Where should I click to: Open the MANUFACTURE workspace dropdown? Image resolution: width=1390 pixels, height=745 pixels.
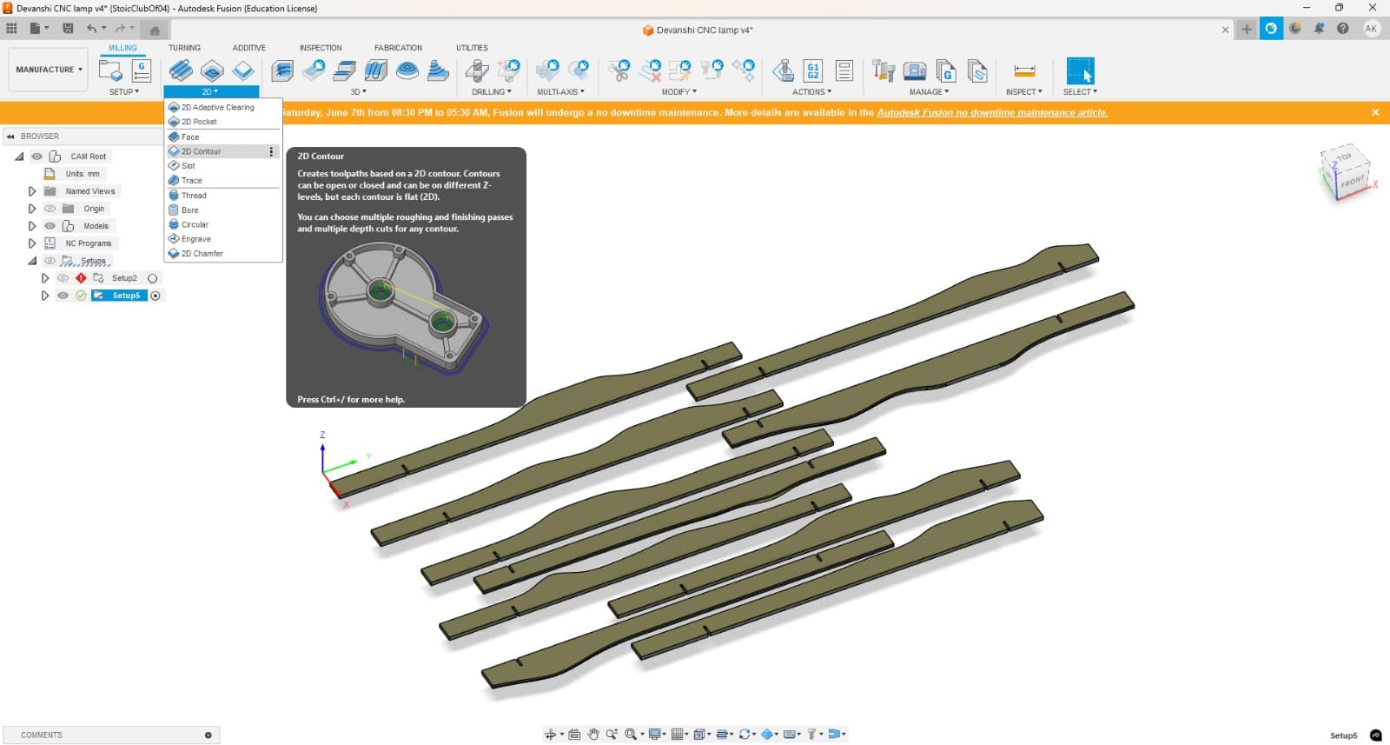49,70
